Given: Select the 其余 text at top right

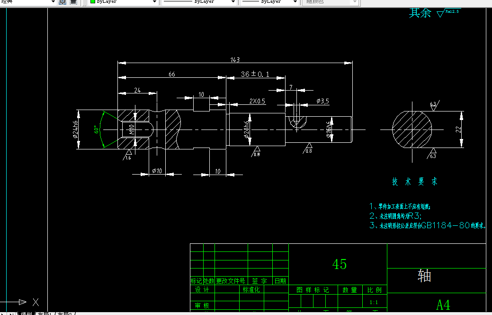Looking at the screenshot, I should click(420, 13).
